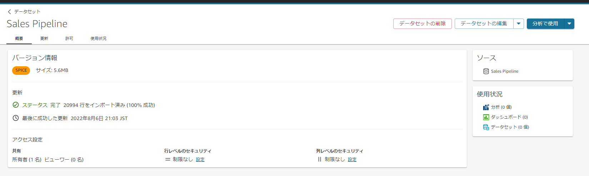Open 設定 link for column-level security
589x176 pixels.
click(352, 159)
